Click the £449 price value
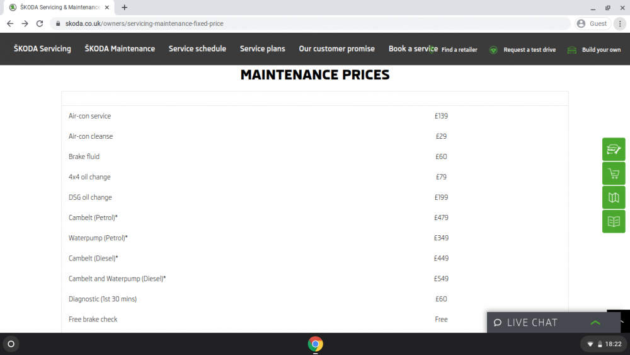 pos(441,259)
